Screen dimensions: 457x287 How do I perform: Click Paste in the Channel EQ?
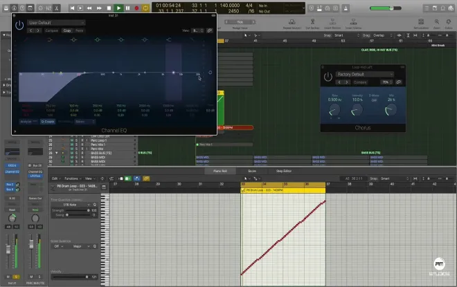tap(79, 30)
